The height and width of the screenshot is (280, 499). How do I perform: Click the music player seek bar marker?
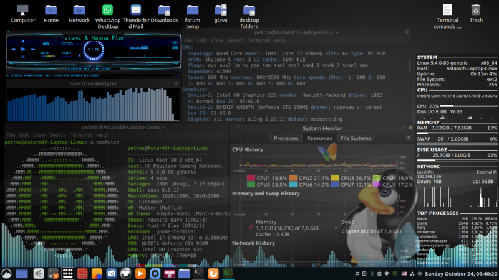coord(157,56)
